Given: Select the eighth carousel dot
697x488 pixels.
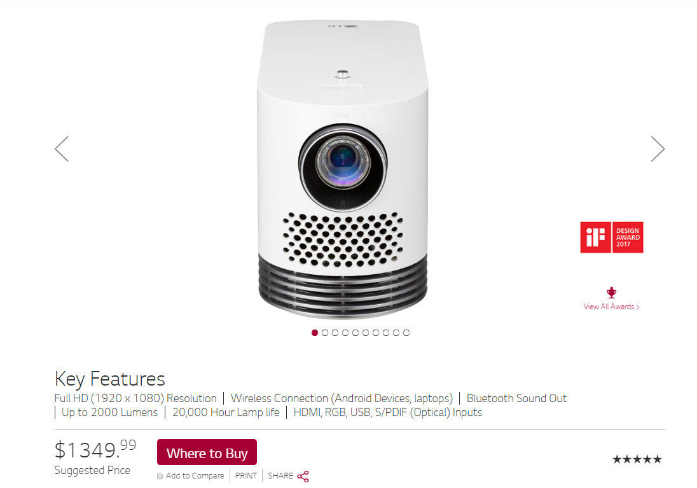Looking at the screenshot, I should (x=386, y=333).
